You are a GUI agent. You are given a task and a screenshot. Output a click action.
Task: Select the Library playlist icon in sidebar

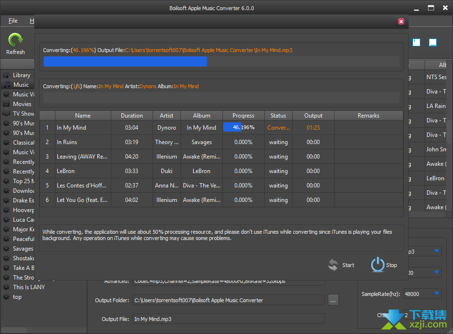pyautogui.click(x=6, y=75)
